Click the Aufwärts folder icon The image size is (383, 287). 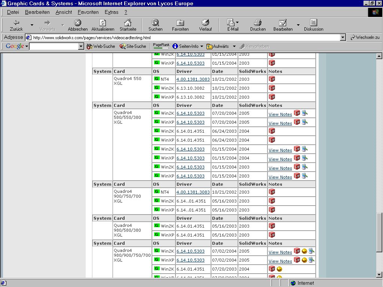209,46
